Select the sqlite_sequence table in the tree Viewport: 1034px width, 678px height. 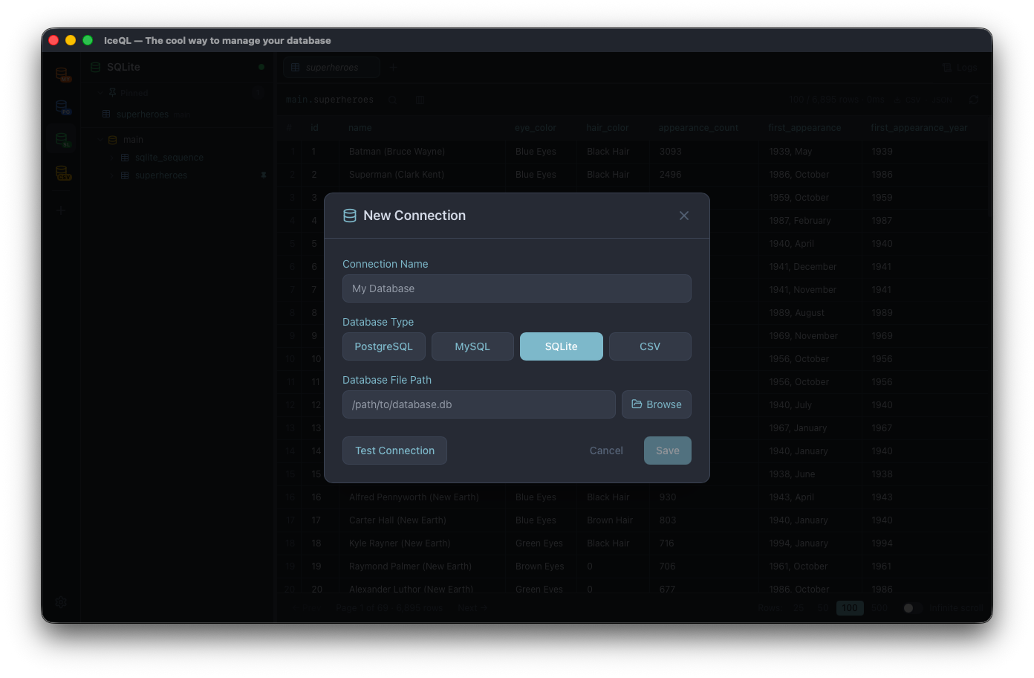tap(169, 158)
